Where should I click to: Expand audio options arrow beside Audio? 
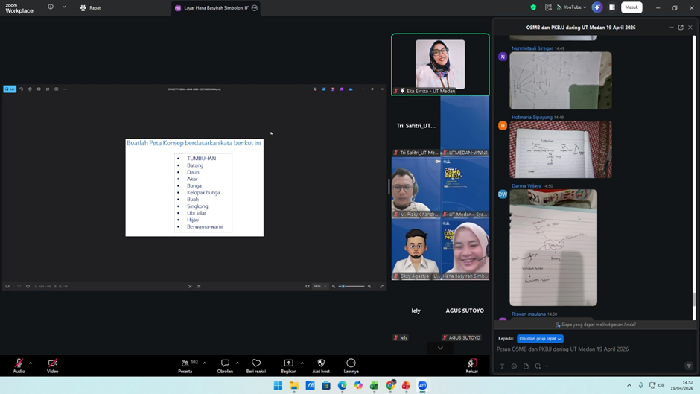[31, 363]
